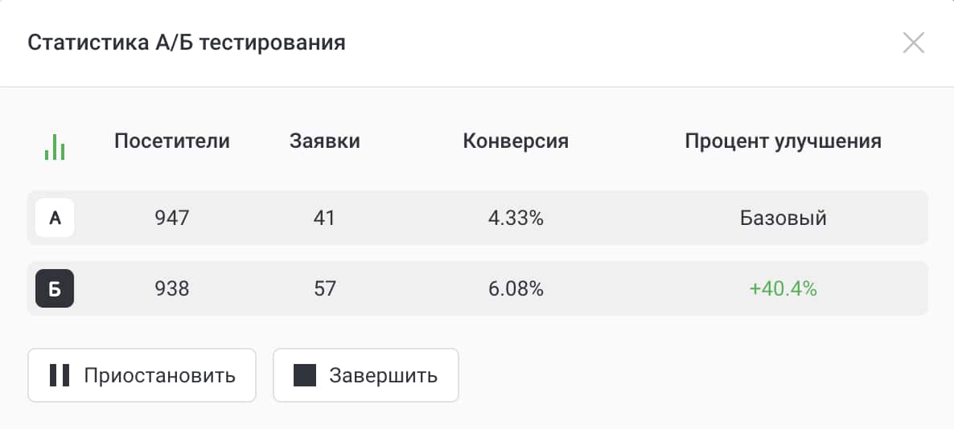Screen dimensions: 954x429
Task: Click the Посетители column header
Action: [x=172, y=141]
